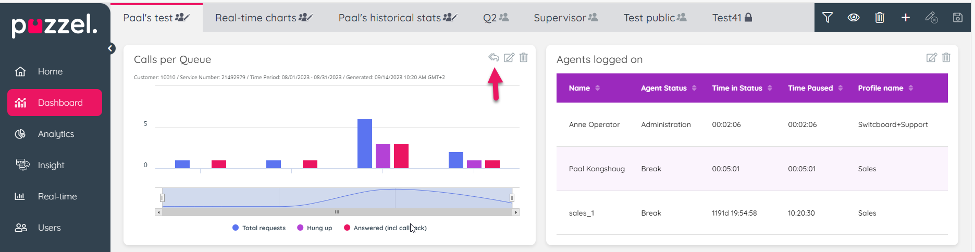Toggle the eye preview icon in toolbar
975x252 pixels.
coord(853,18)
